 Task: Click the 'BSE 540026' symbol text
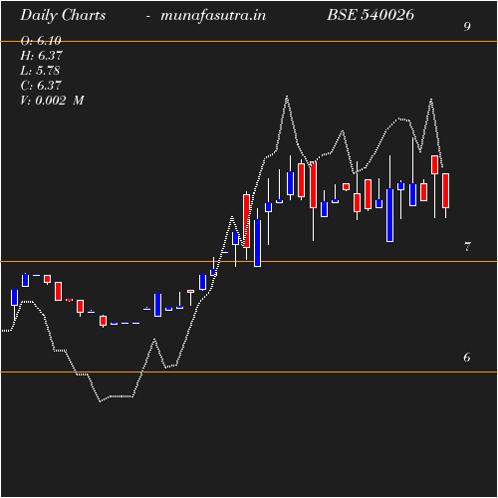tap(371, 15)
